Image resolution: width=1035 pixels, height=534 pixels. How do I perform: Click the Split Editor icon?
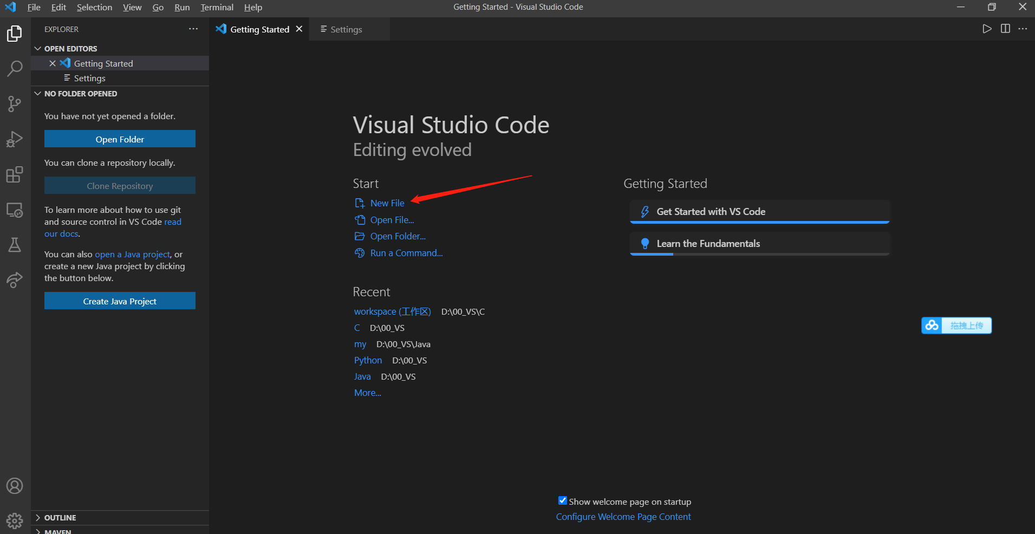tap(1006, 29)
